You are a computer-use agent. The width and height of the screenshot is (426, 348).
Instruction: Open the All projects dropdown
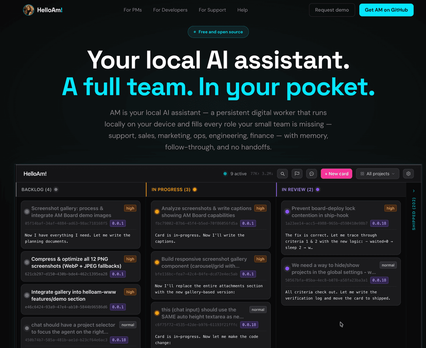[377, 174]
